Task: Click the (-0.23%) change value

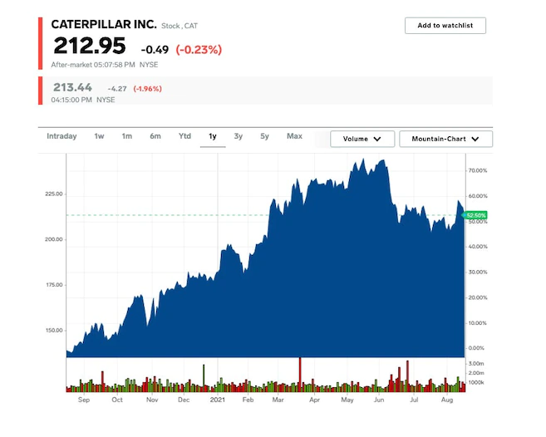Action: pyautogui.click(x=199, y=50)
